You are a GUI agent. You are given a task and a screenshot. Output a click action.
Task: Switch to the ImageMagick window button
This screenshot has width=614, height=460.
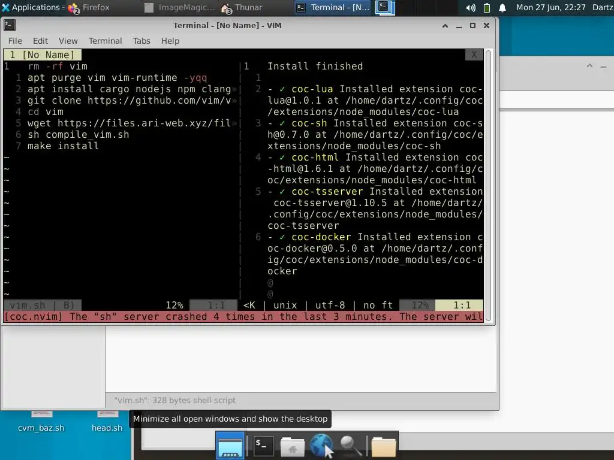pos(180,7)
